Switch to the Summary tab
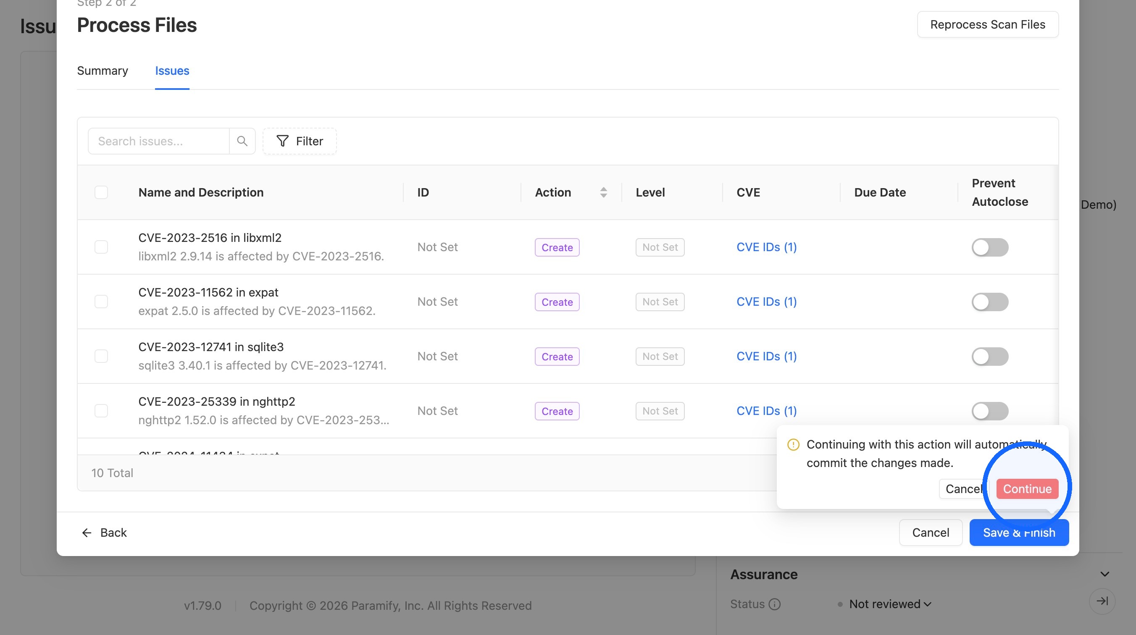This screenshot has width=1136, height=635. coord(103,71)
